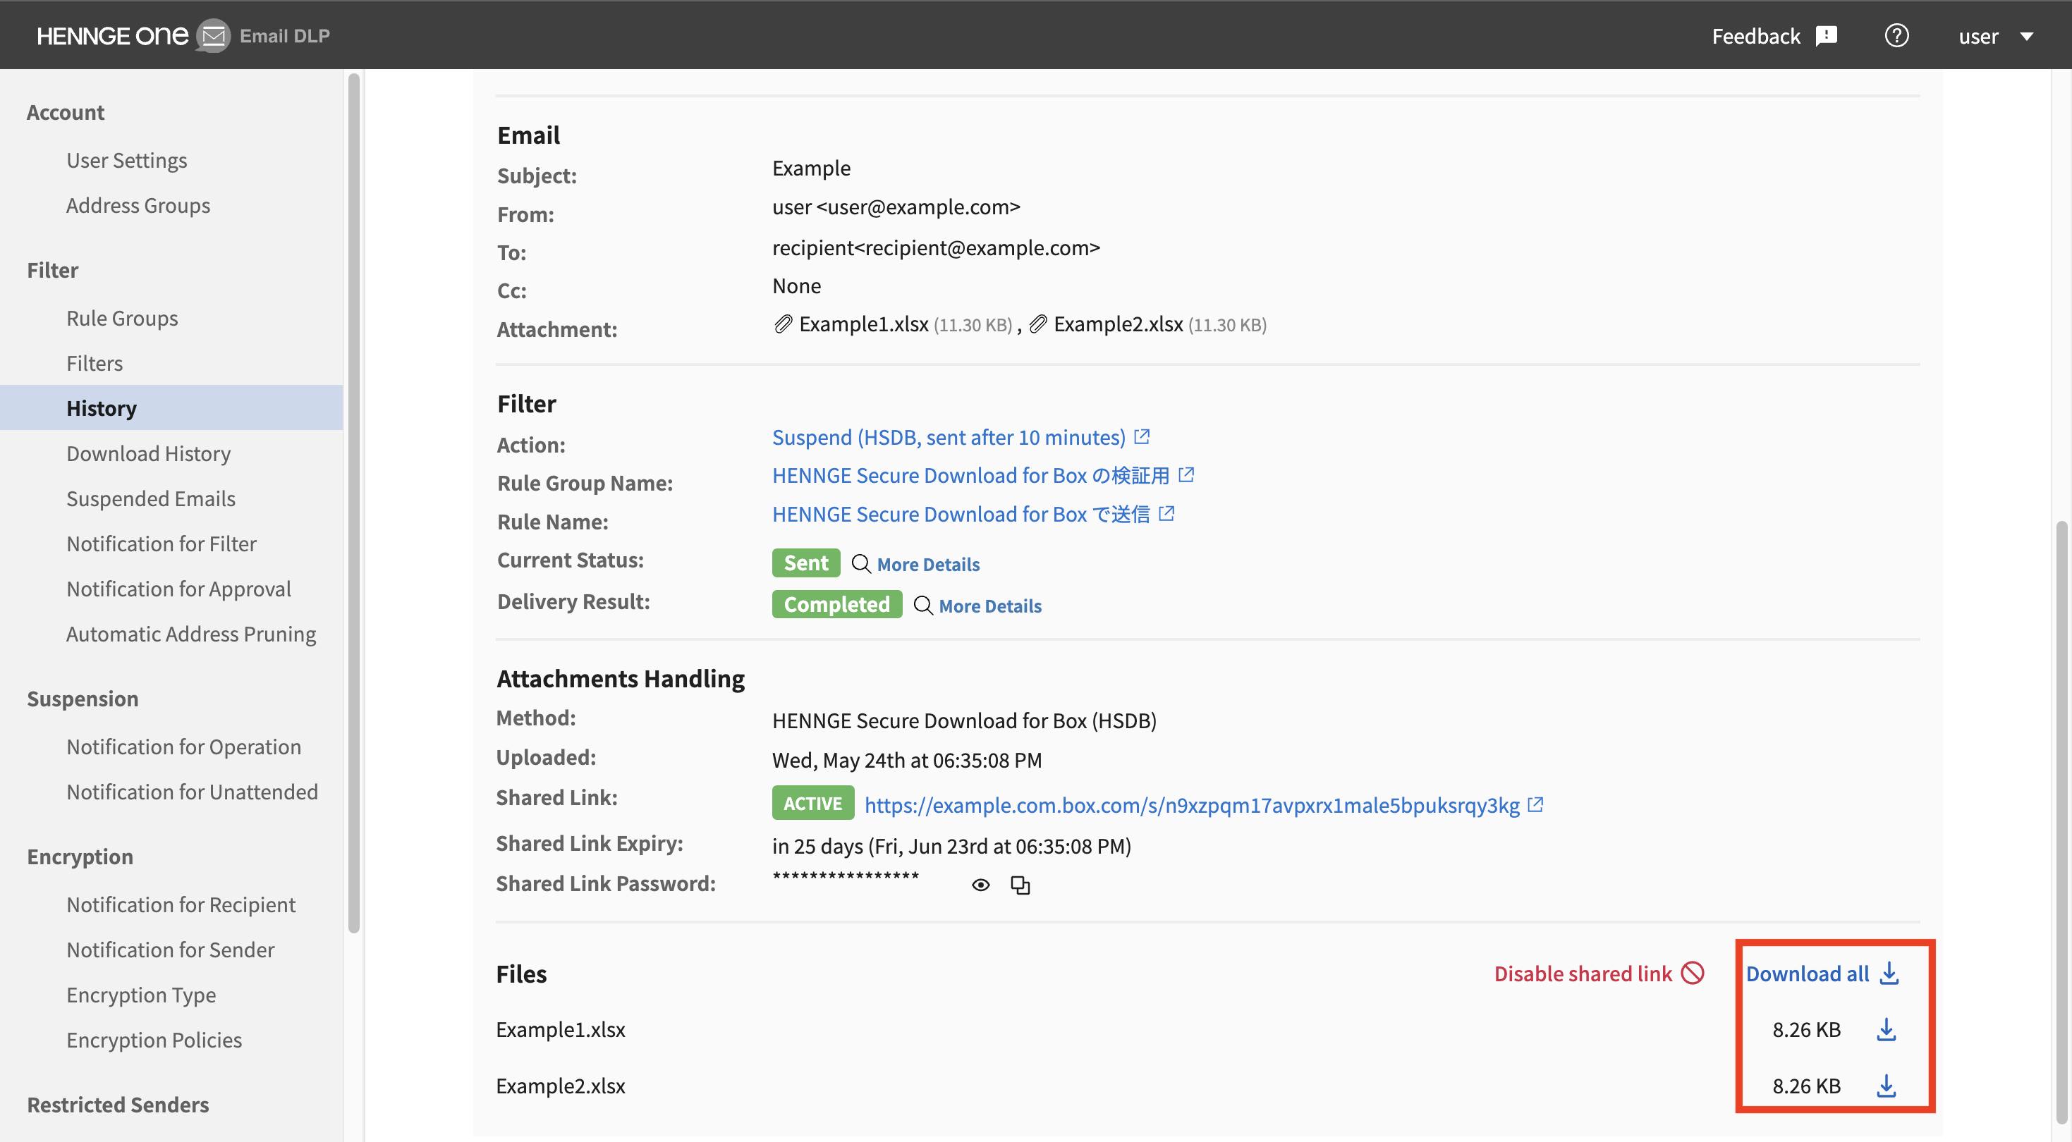Download Example1.xlsx using its row arrow icon
Viewport: 2072px width, 1142px height.
click(1885, 1029)
